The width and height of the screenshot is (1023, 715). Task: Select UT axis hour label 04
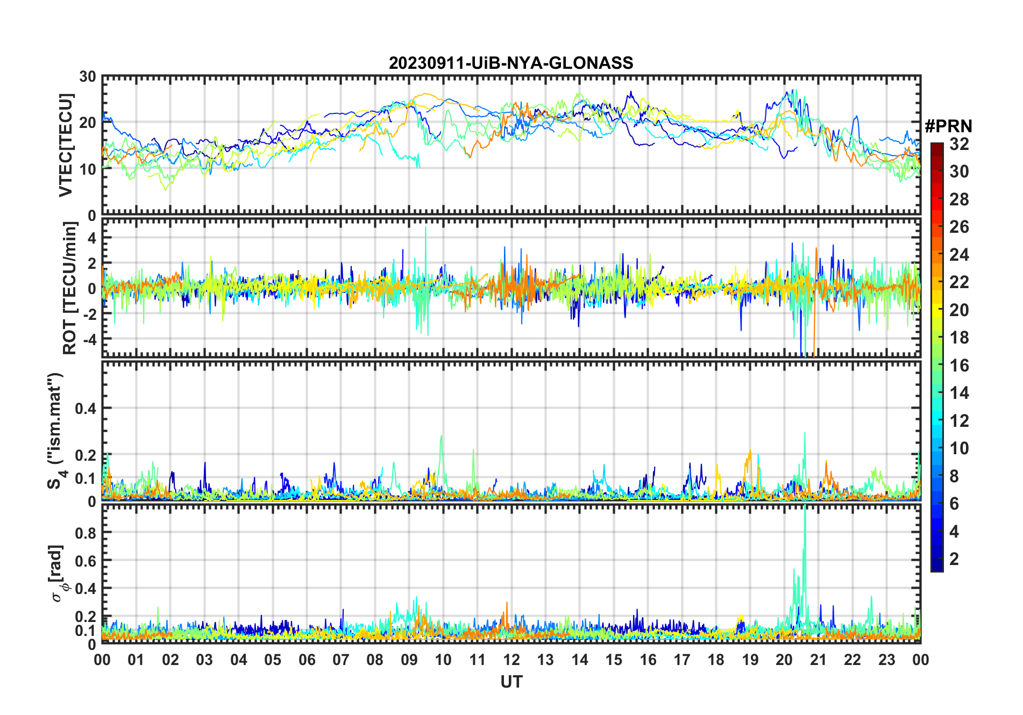point(239,660)
